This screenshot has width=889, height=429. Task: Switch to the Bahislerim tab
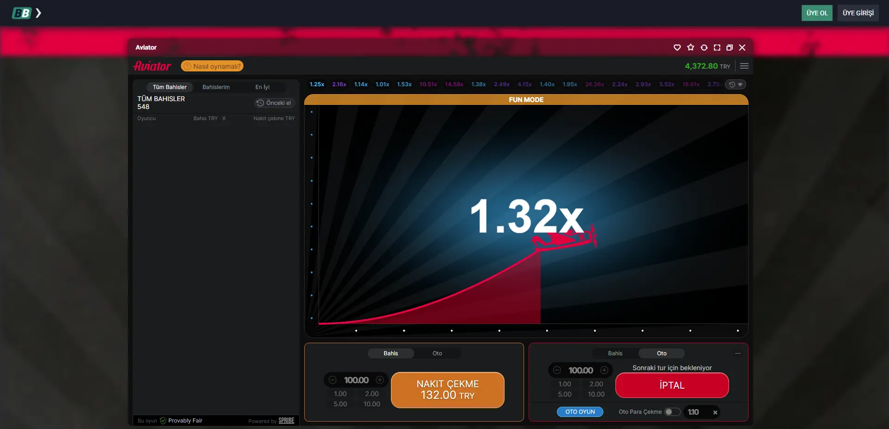[x=216, y=87]
